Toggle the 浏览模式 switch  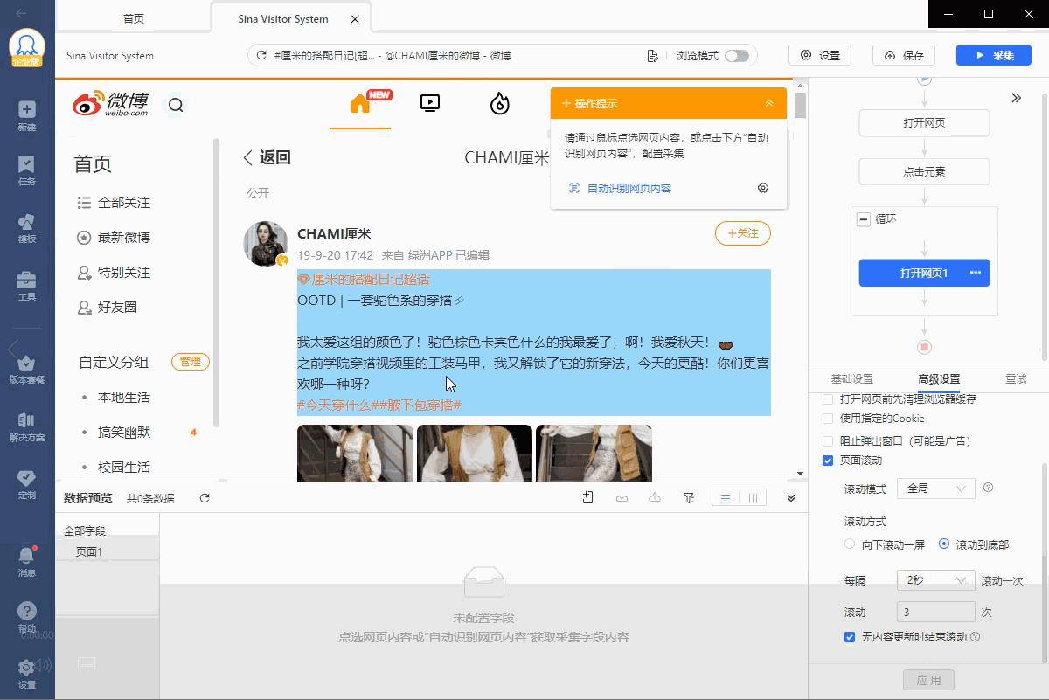pos(737,56)
